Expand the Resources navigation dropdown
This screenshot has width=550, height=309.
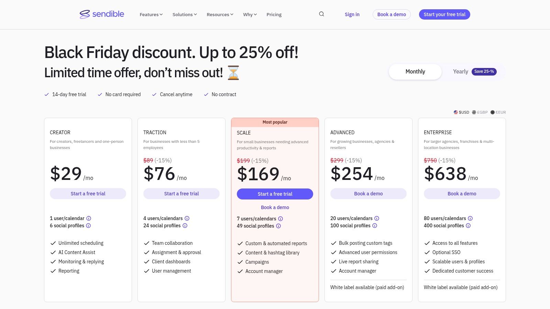pyautogui.click(x=219, y=14)
